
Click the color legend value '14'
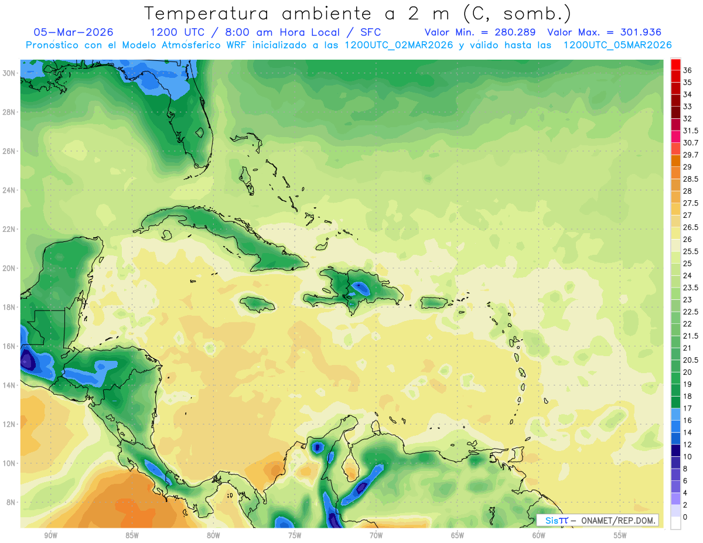(x=688, y=432)
